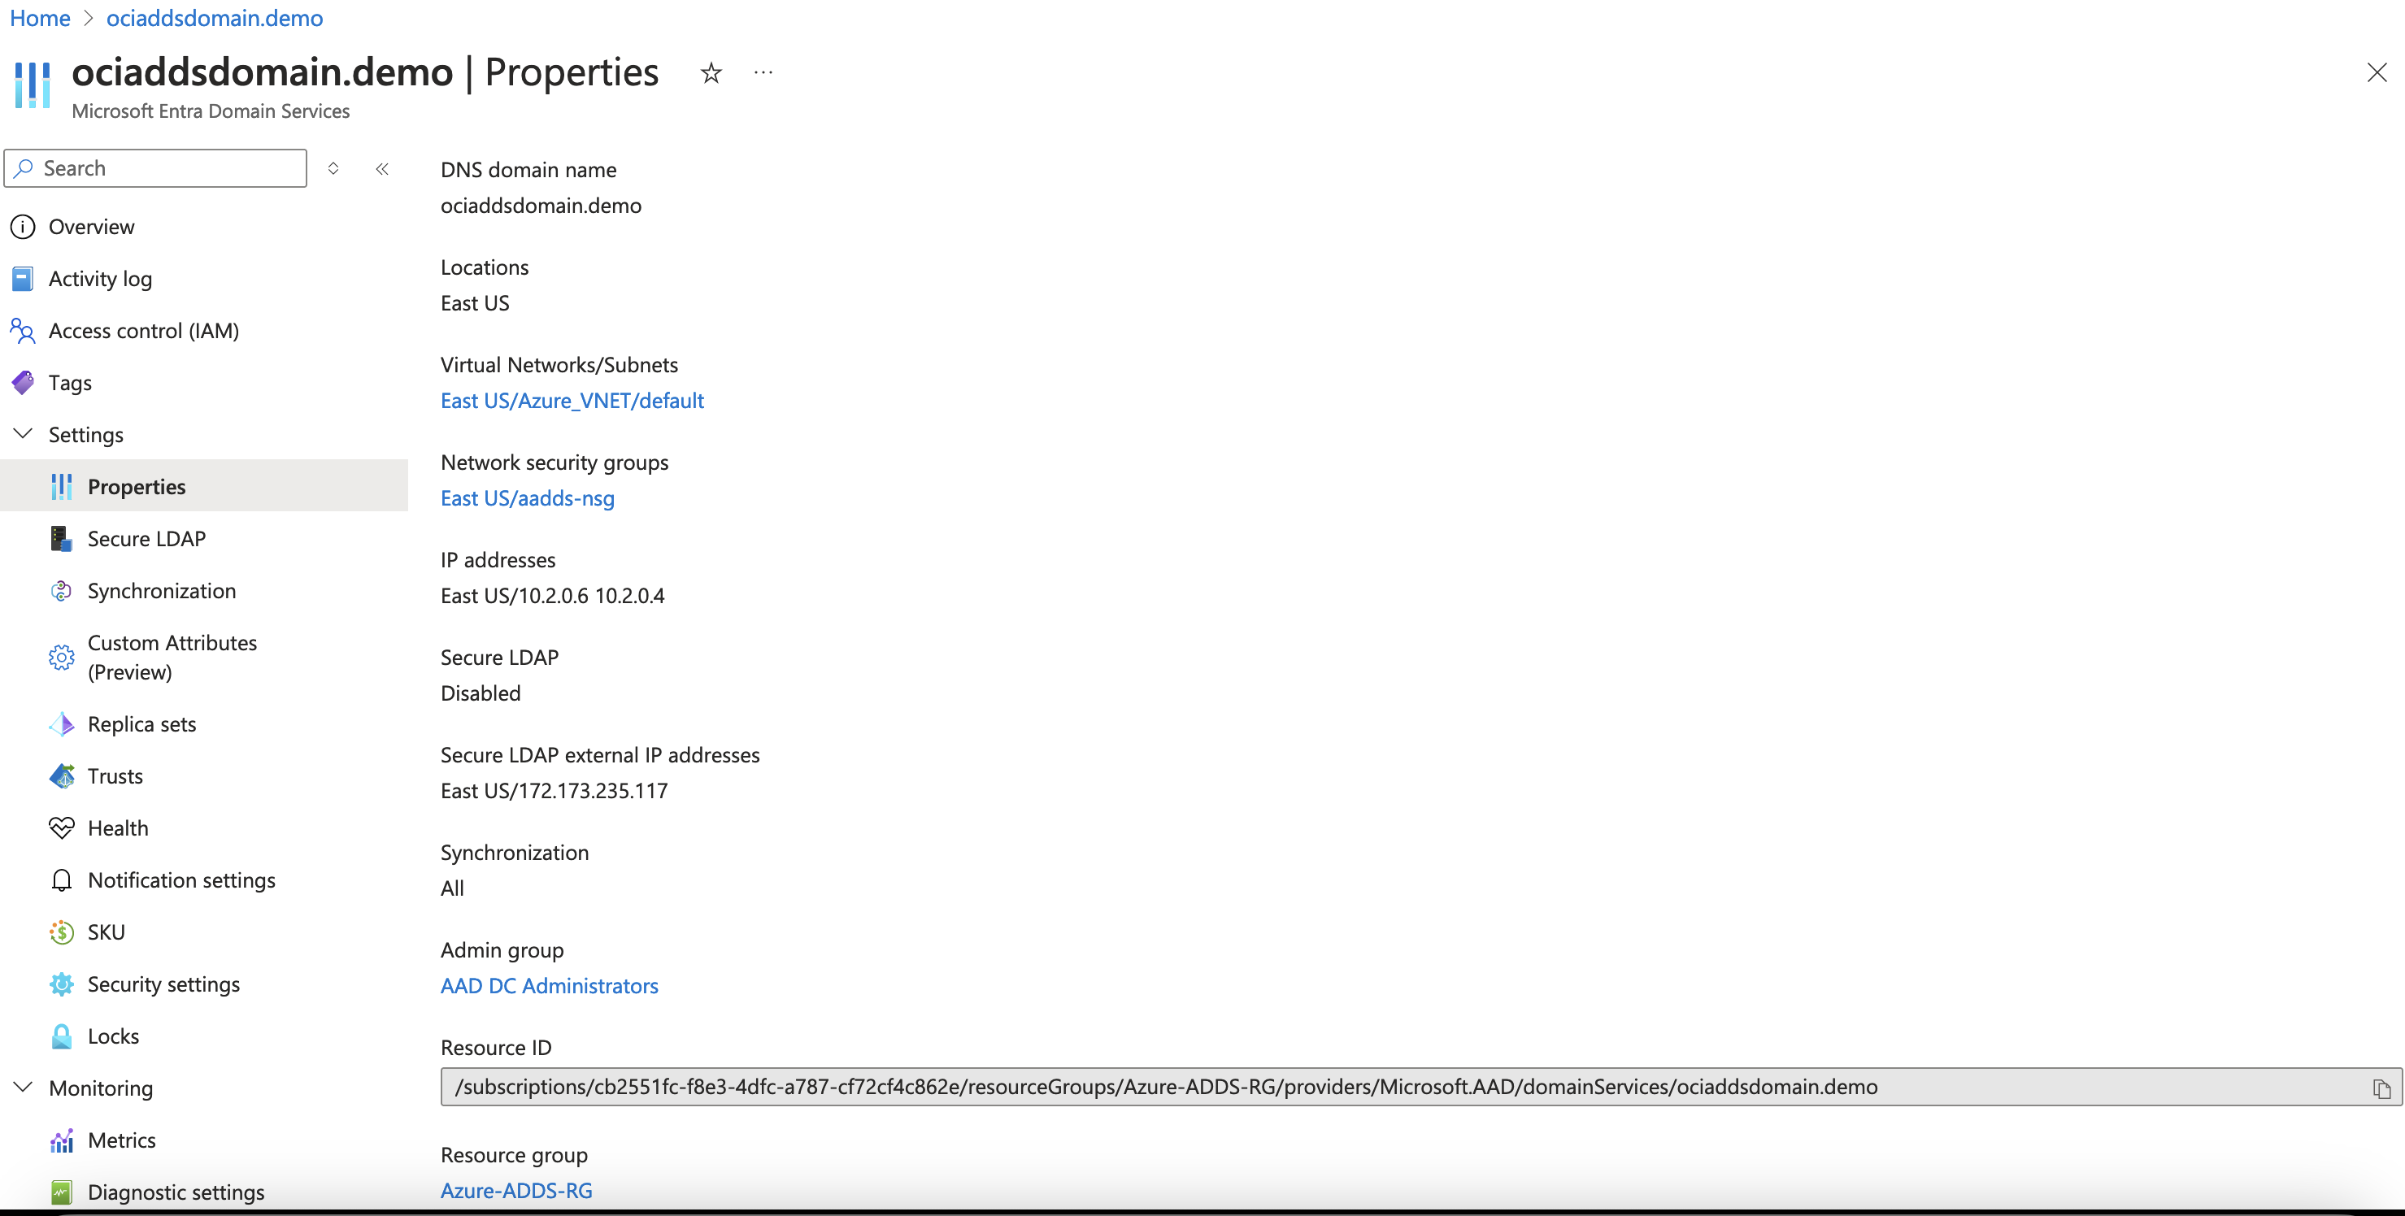2405x1216 pixels.
Task: Select AAD DC Administrators admin group
Action: coord(550,985)
